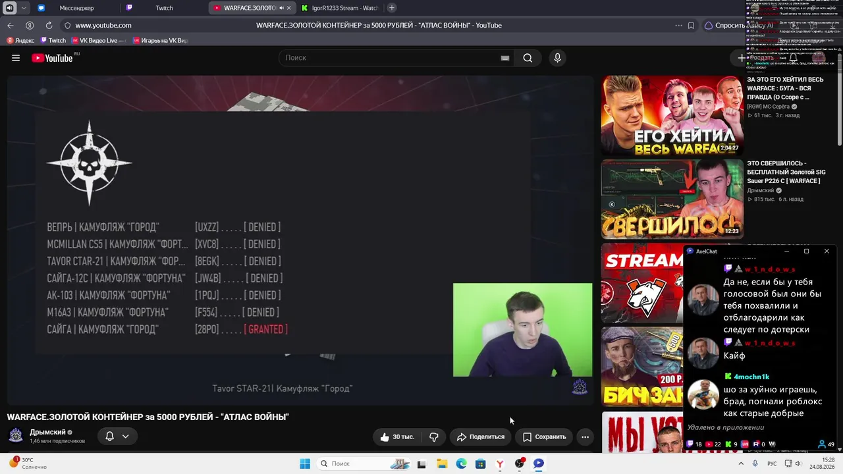The width and height of the screenshot is (843, 474).
Task: Switch to the IgorR1233 Stream tab
Action: point(339,8)
